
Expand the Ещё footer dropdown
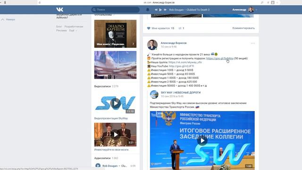73,30
